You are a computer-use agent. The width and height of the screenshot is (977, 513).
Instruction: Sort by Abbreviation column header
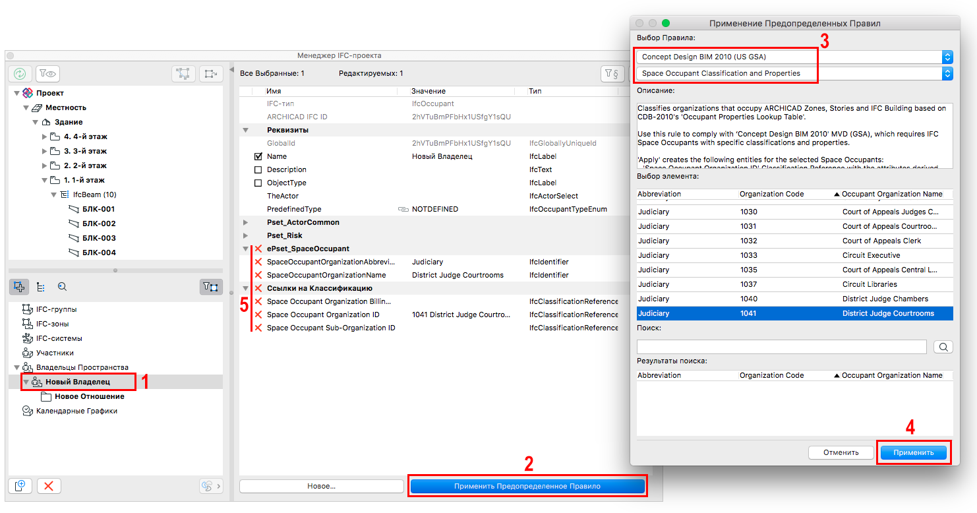[687, 194]
